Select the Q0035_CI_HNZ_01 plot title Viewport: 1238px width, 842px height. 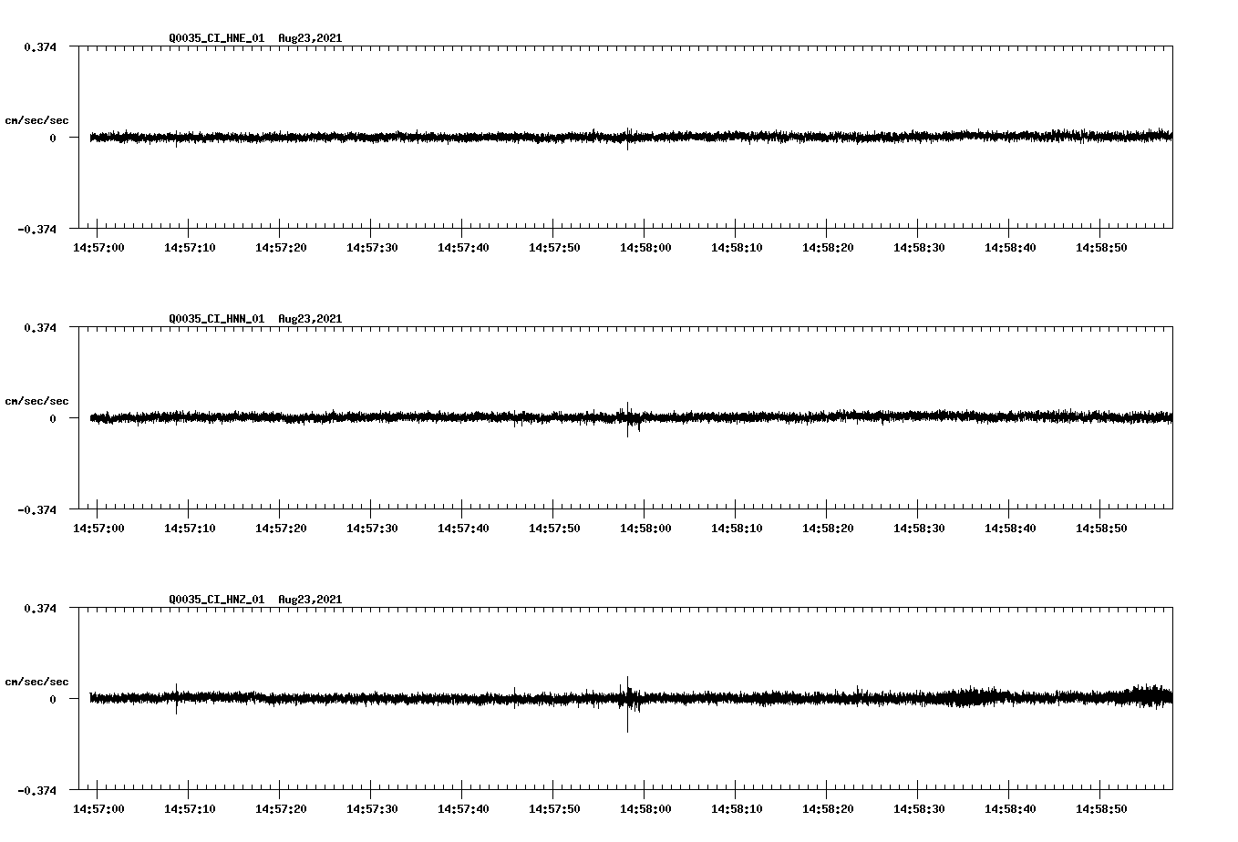(255, 600)
